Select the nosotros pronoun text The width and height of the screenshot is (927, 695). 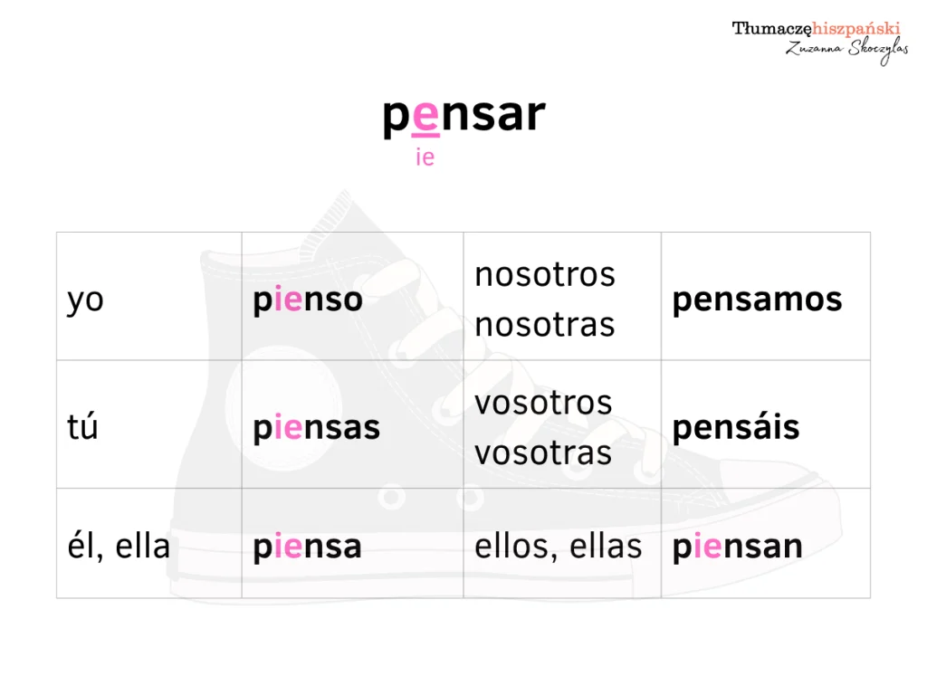pyautogui.click(x=545, y=274)
